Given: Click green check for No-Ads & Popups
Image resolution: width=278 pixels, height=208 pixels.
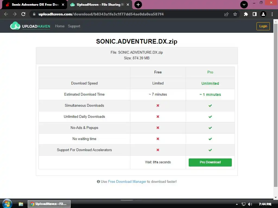Looking at the screenshot, I should click(210, 128).
